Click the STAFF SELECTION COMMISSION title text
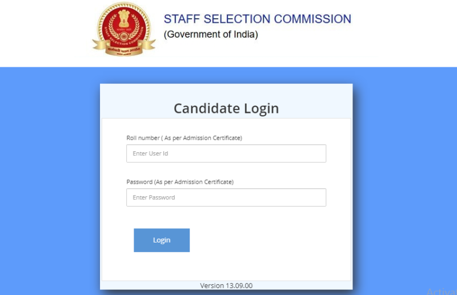Screen dimensions: 457x295 pos(257,19)
